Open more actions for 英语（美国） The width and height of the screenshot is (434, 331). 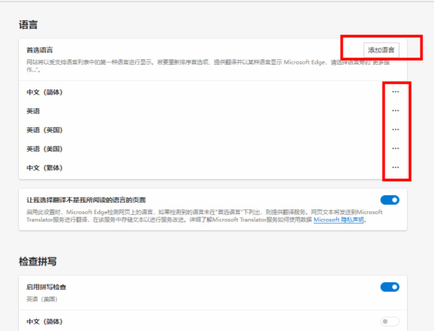[x=395, y=149]
